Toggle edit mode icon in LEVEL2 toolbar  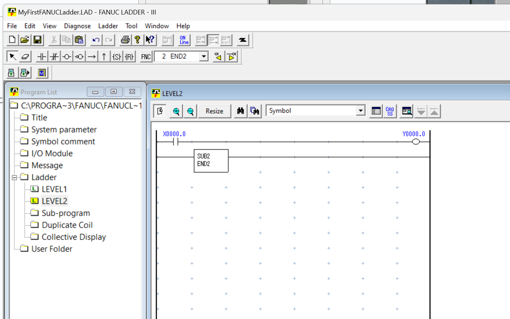(x=160, y=111)
